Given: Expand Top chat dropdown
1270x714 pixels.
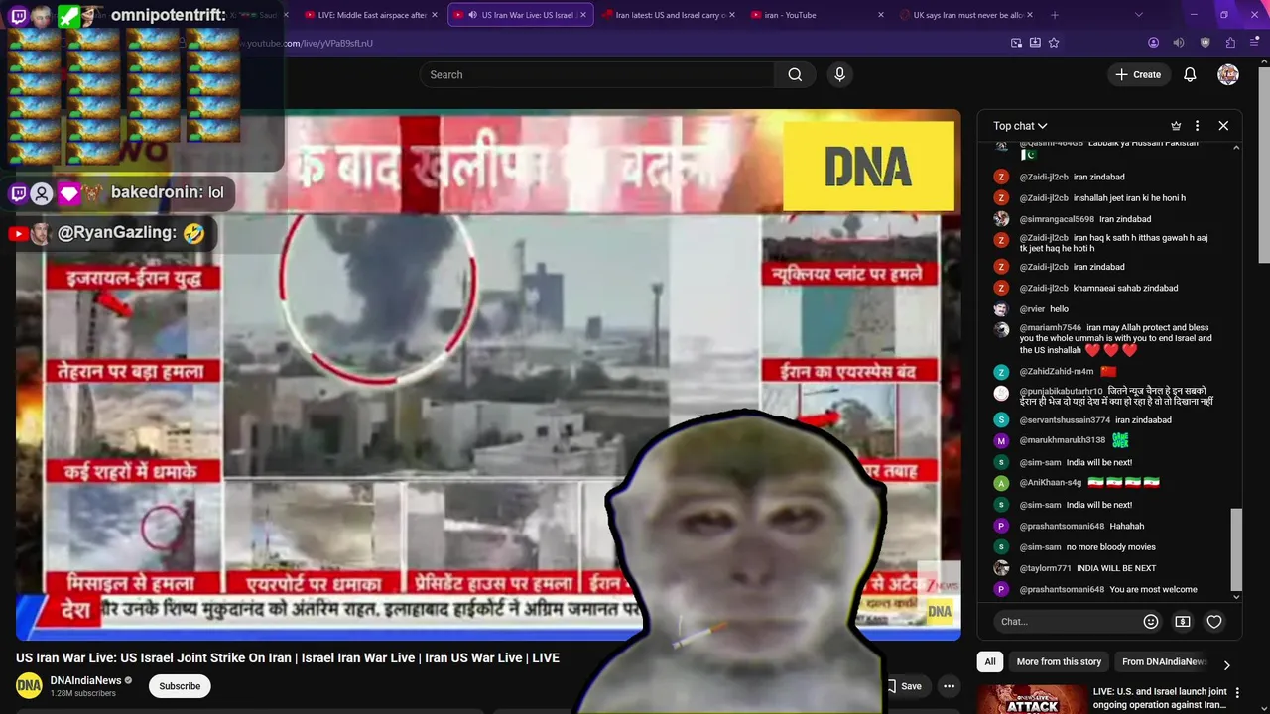Looking at the screenshot, I should click(x=1020, y=126).
